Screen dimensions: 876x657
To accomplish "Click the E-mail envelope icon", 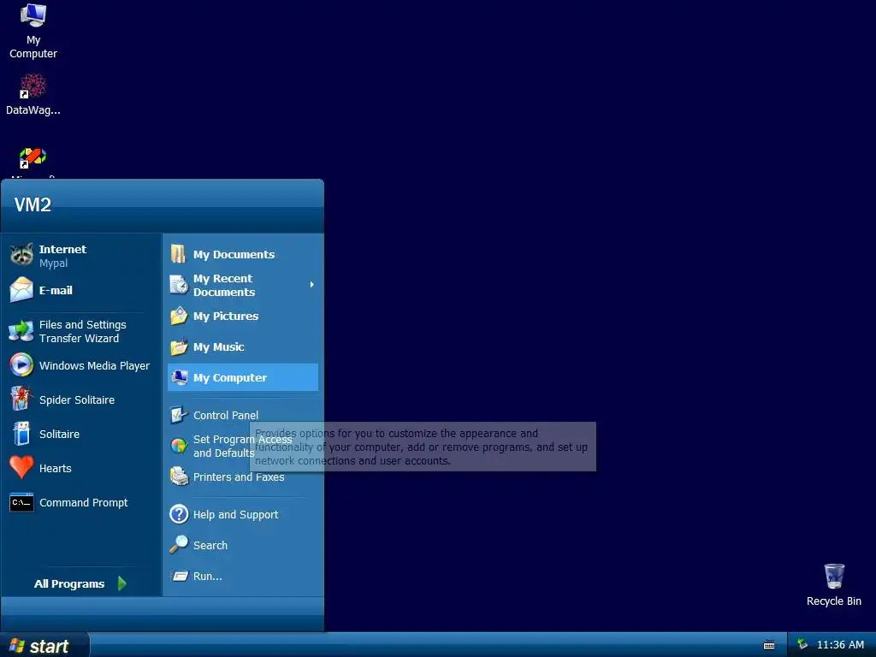I will pyautogui.click(x=21, y=290).
